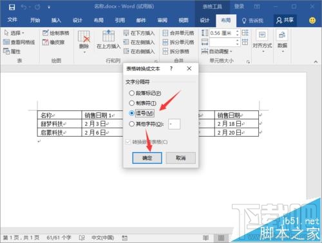Click the row height field showing 0.56 厘米

pyautogui.click(x=222, y=33)
